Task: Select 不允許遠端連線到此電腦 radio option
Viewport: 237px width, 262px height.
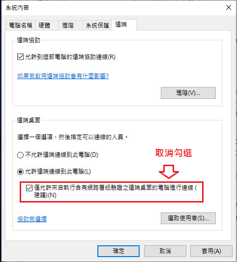Action: point(20,155)
